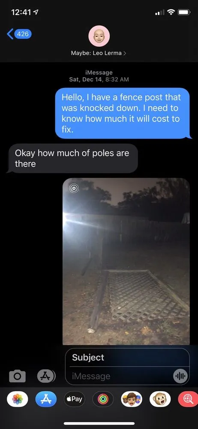This screenshot has height=429, width=198.
Task: Select the blue fence post message bubble
Action: [122, 113]
